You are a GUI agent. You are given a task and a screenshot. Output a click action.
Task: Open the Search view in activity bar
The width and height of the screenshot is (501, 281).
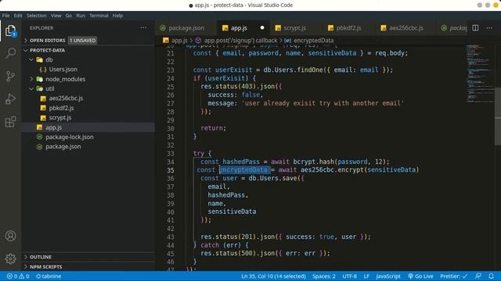pos(10,53)
